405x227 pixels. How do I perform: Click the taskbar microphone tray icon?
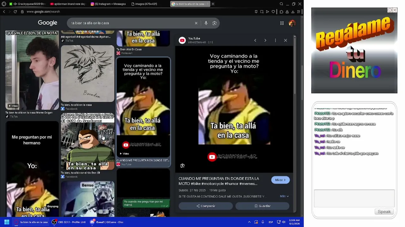[263, 222]
